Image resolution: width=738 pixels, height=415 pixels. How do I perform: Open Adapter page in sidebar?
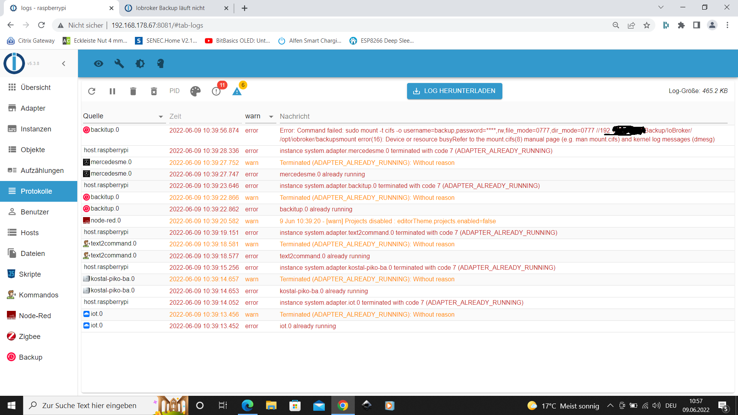click(x=33, y=108)
